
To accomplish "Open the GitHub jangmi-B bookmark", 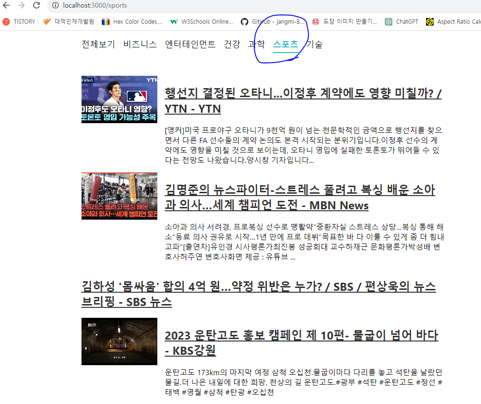I will [272, 22].
